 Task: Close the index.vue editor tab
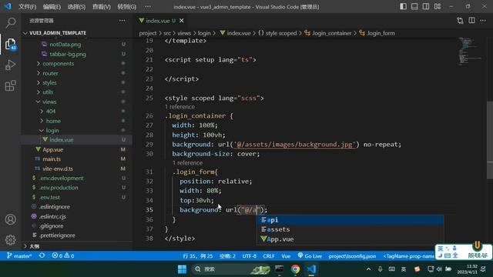click(182, 21)
